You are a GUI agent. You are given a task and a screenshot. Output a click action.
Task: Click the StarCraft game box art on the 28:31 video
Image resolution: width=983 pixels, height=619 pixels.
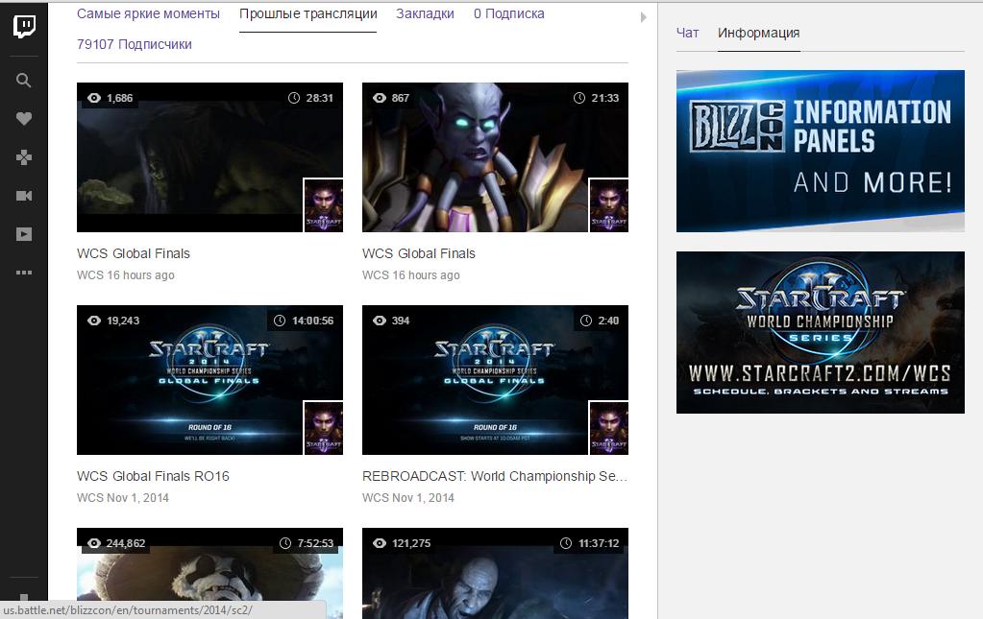click(x=324, y=205)
